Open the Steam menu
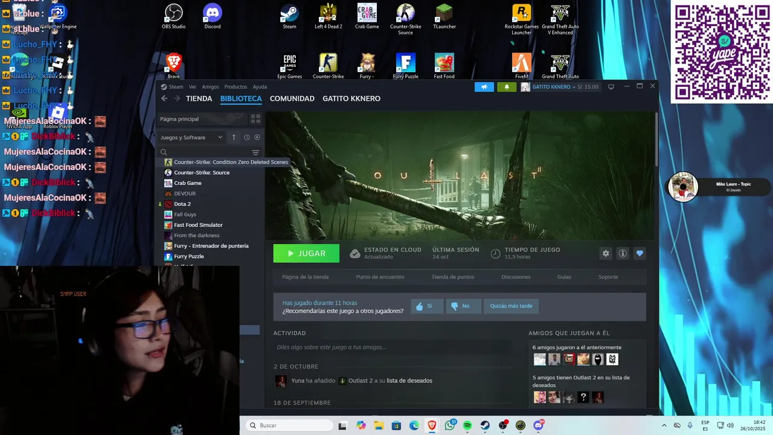Screen dimensions: 773x435 click(x=176, y=87)
